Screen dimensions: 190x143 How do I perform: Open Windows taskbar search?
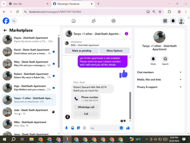click(13, 139)
